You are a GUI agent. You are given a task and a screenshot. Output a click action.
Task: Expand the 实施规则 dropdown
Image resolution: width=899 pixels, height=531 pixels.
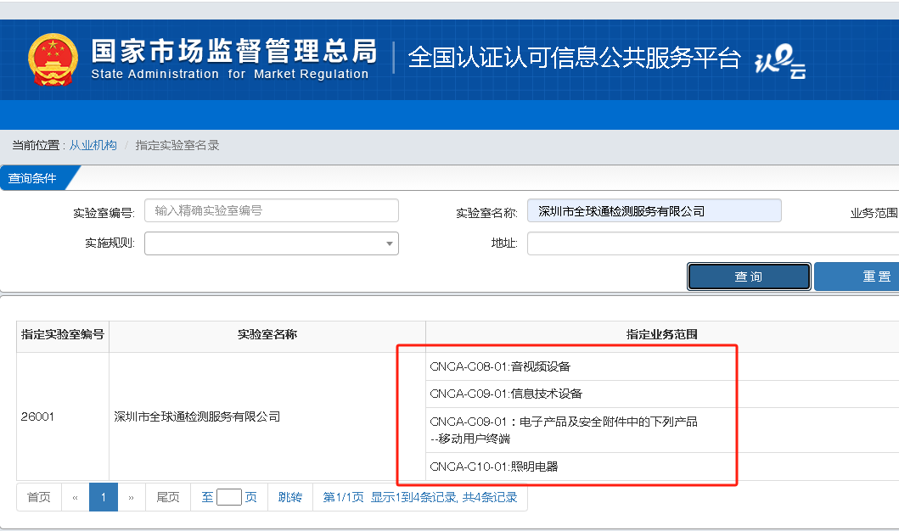[271, 243]
